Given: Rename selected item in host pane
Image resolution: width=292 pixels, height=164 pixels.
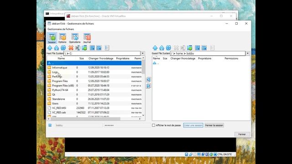Looking at the screenshot, I should (x=78, y=48).
